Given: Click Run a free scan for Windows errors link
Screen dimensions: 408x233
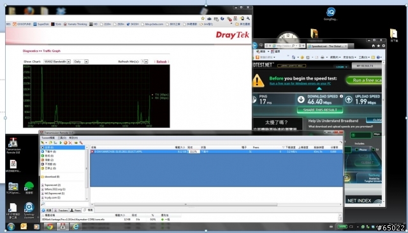Looking at the screenshot, I should click(300, 83).
